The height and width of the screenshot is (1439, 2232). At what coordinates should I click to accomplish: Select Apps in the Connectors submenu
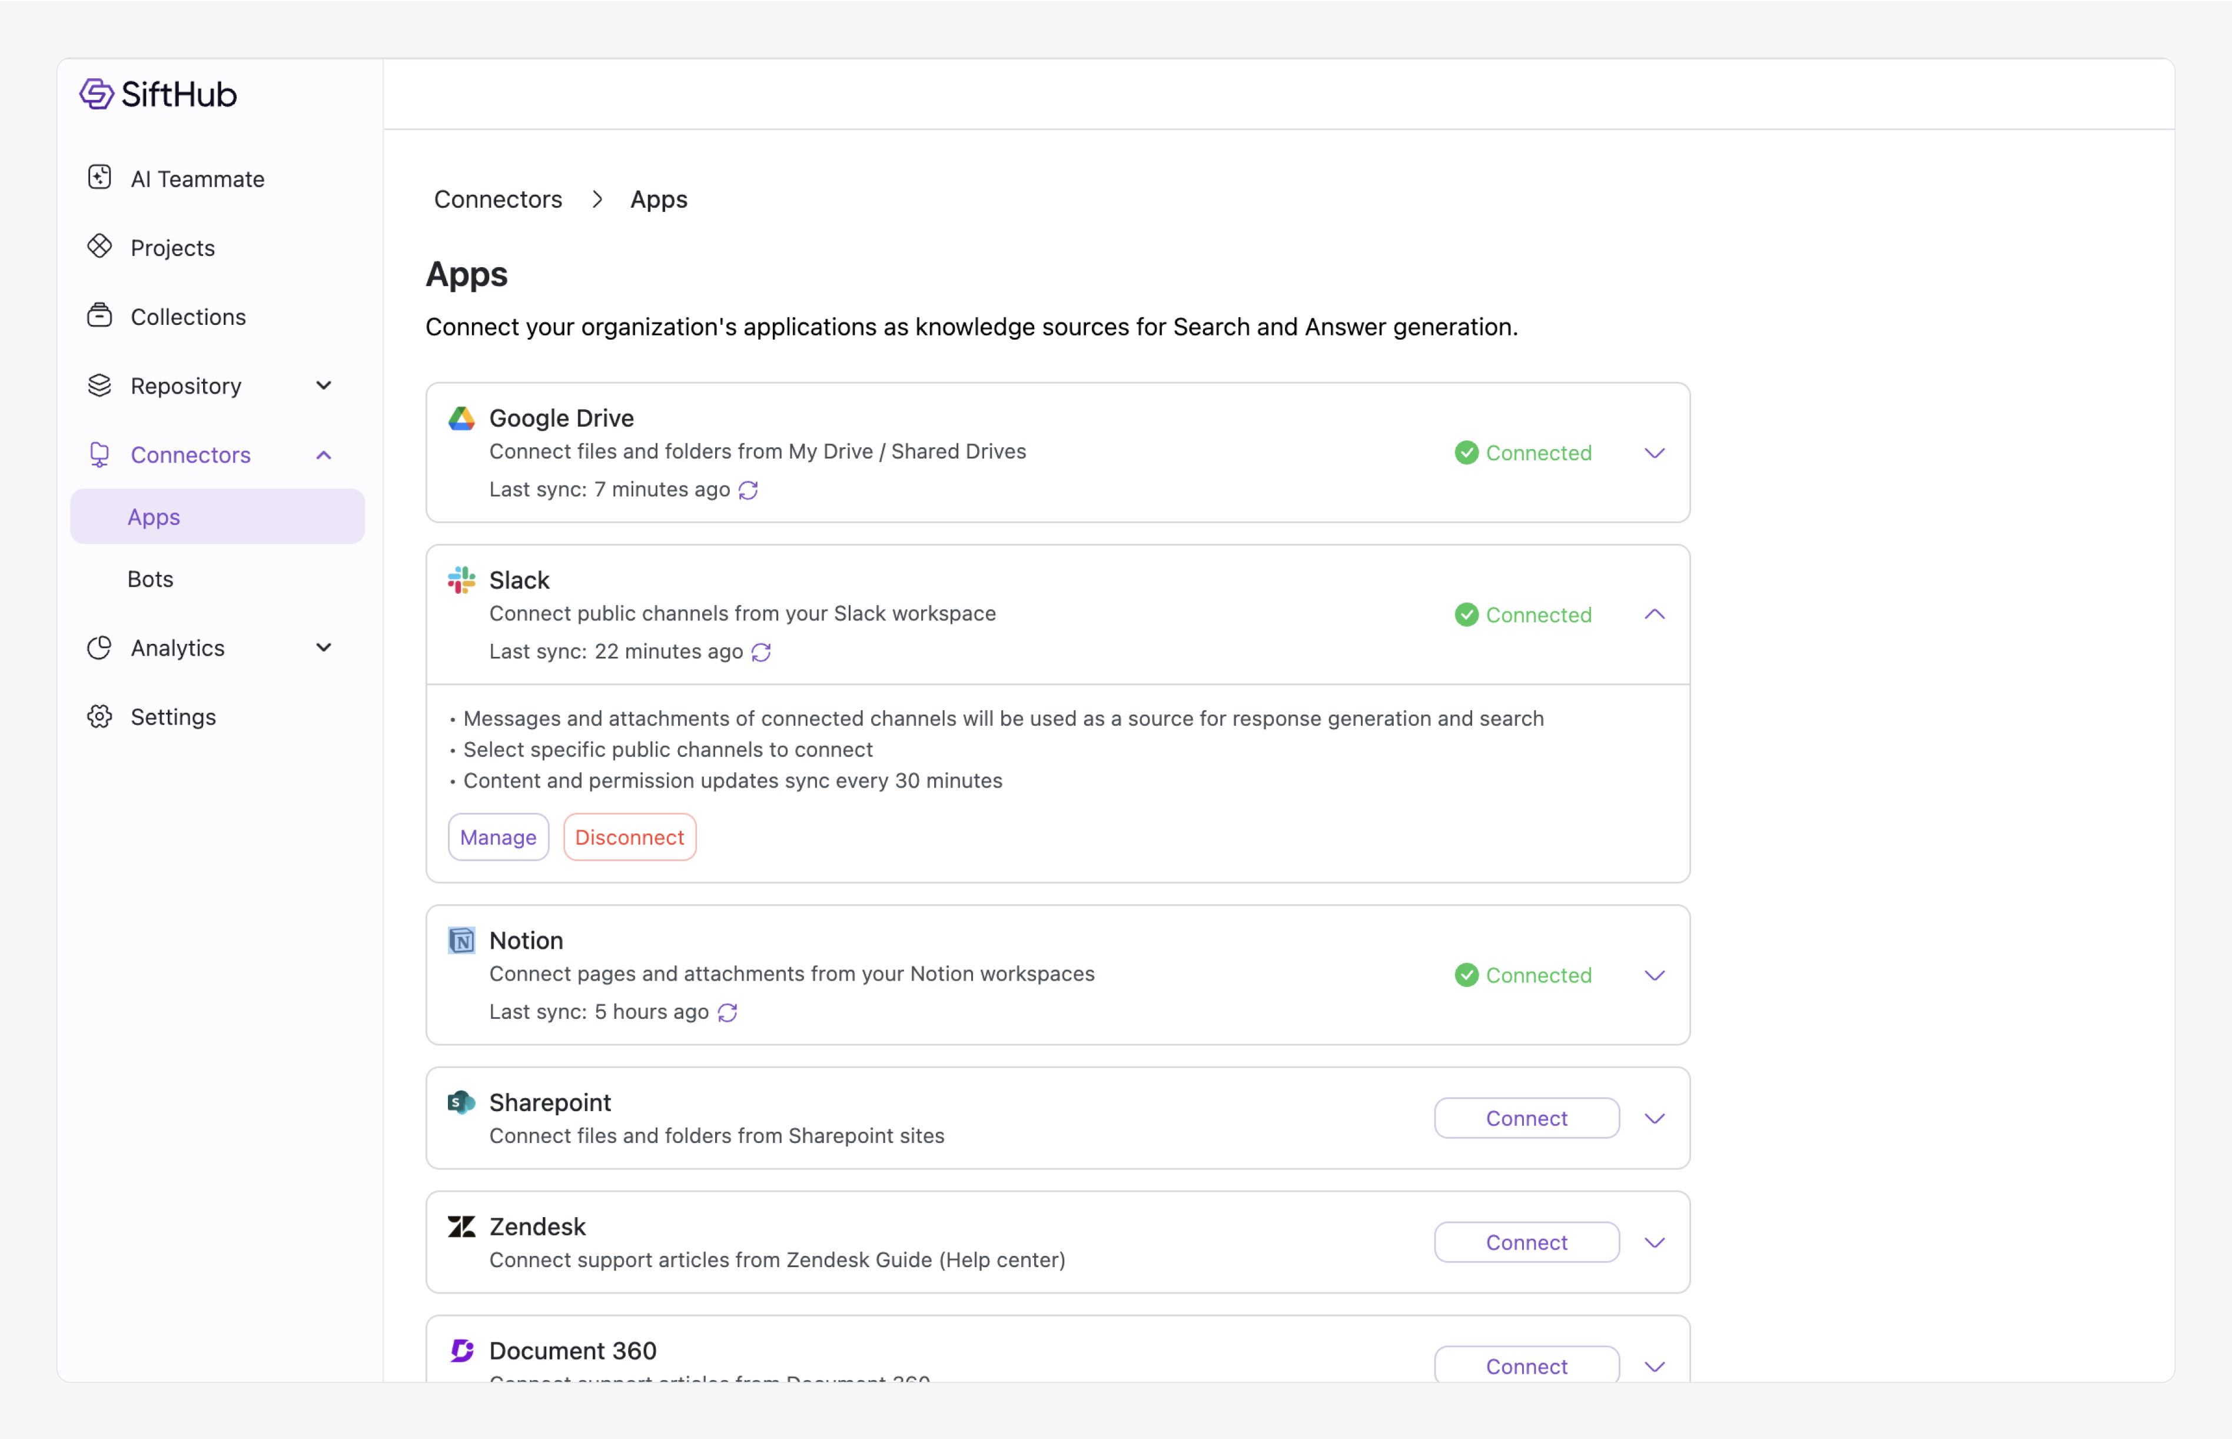[x=154, y=517]
